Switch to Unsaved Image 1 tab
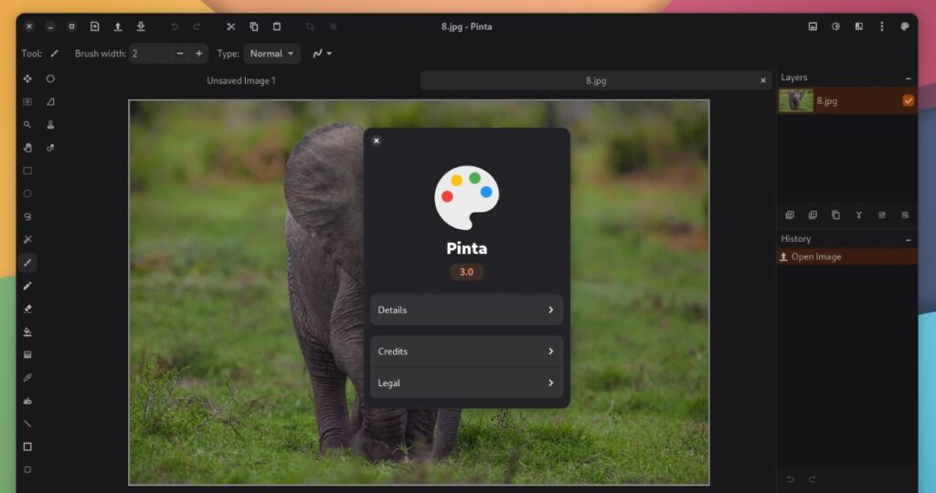 pyautogui.click(x=241, y=80)
